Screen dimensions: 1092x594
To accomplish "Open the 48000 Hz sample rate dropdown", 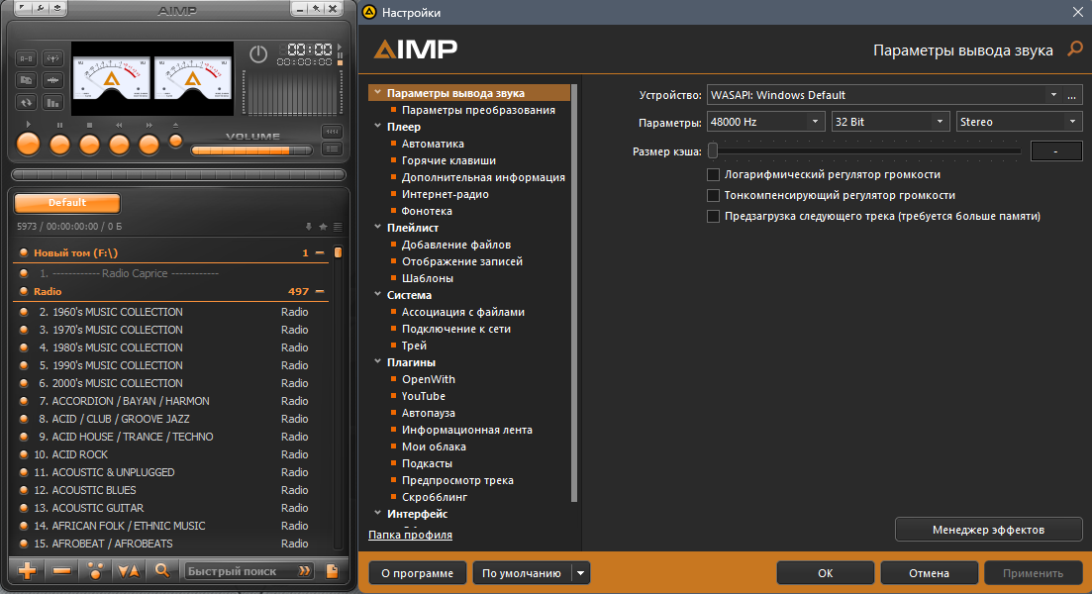I will pos(766,122).
